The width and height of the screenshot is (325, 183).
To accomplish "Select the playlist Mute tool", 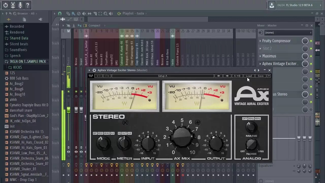I will point(84,13).
